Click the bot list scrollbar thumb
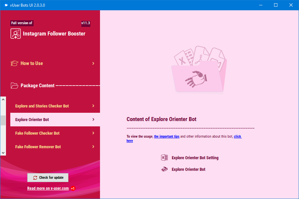 3,120
